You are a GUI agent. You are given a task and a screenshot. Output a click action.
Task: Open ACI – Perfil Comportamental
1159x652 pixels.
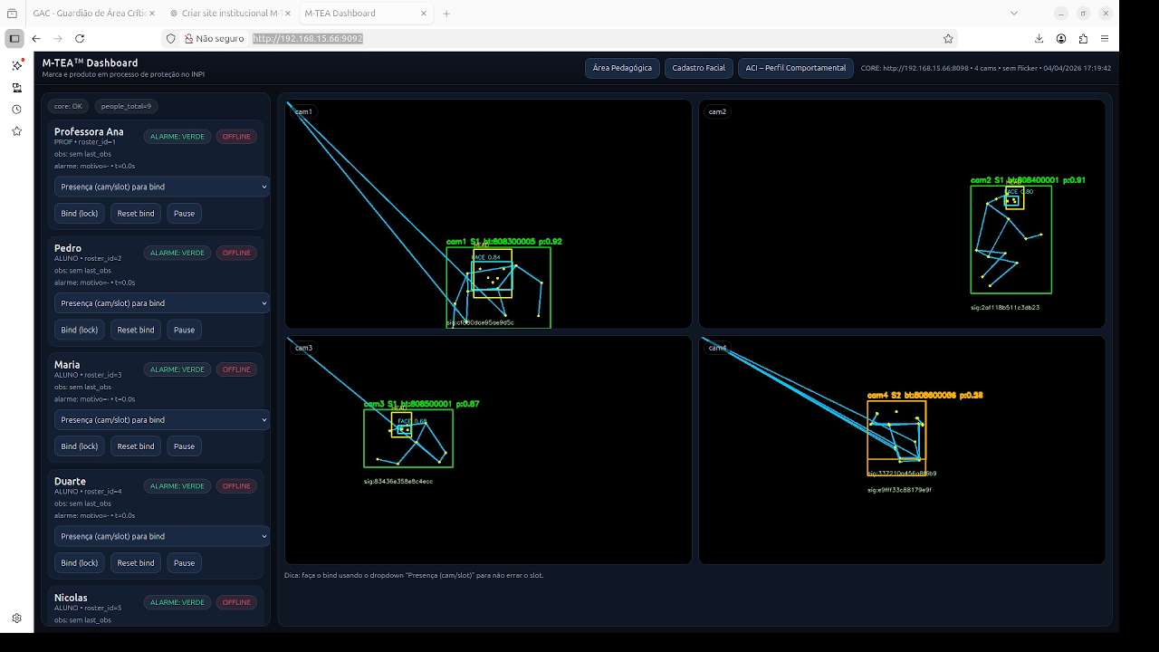coord(796,68)
